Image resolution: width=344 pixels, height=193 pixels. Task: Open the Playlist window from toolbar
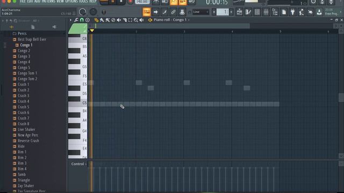click(x=239, y=12)
